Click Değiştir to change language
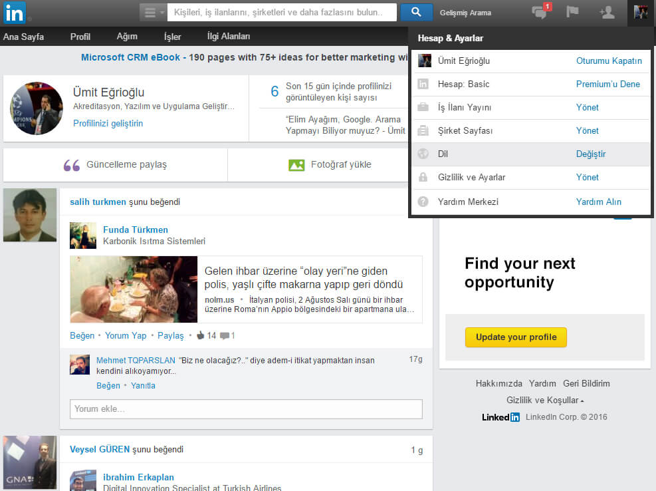 [591, 154]
